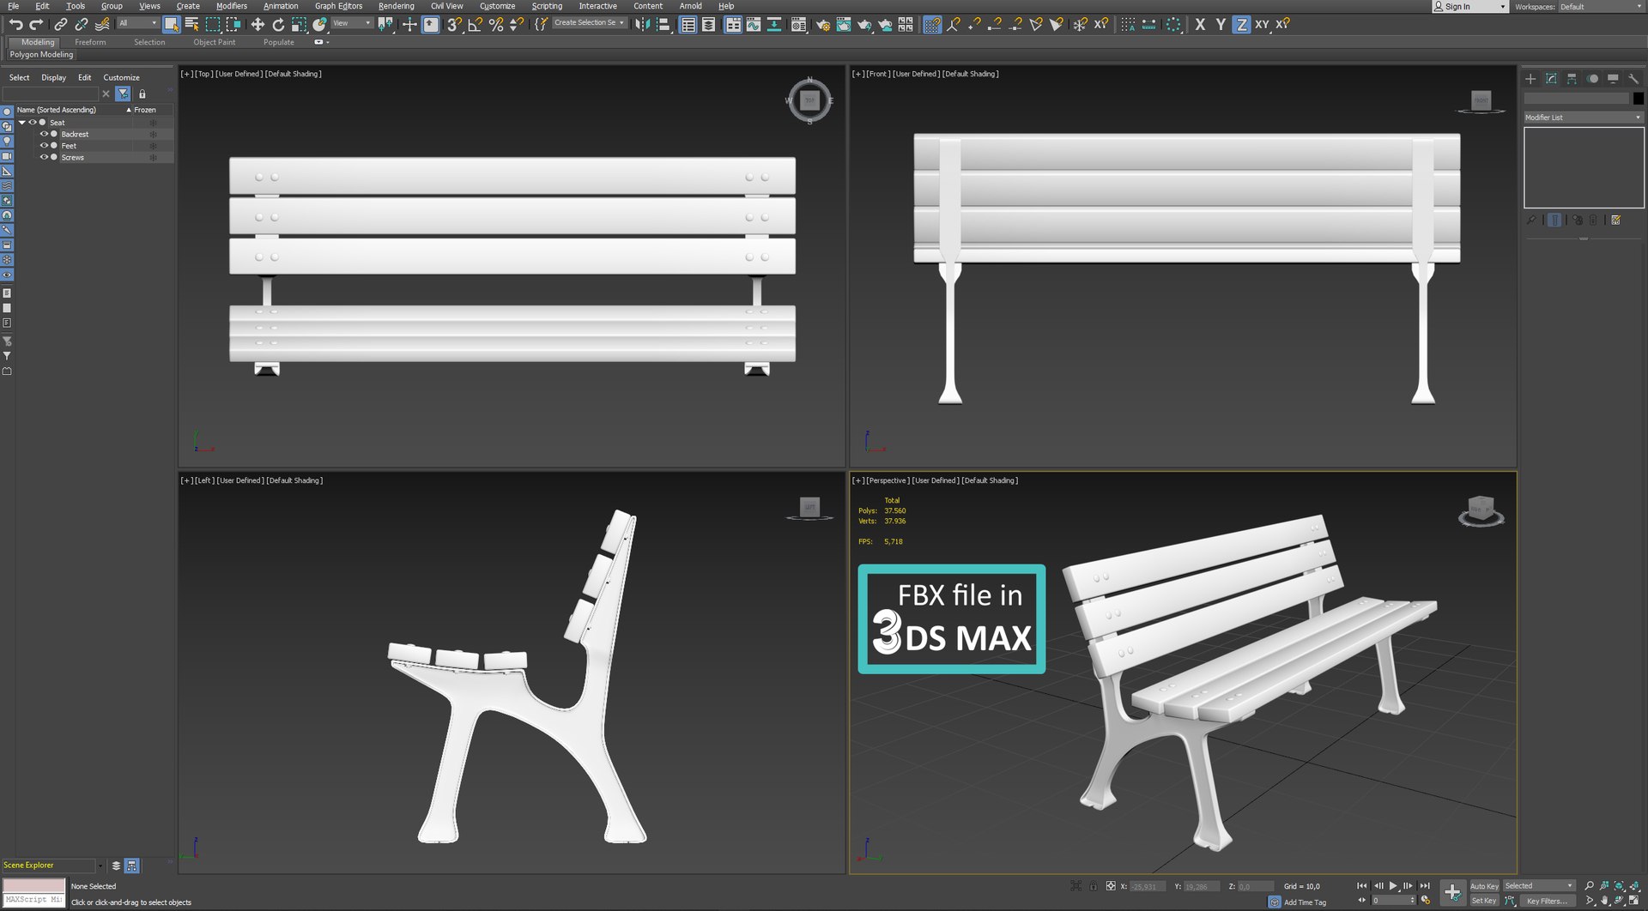The image size is (1648, 911).
Task: Click the Zoom Extents All icon
Action: click(1634, 886)
